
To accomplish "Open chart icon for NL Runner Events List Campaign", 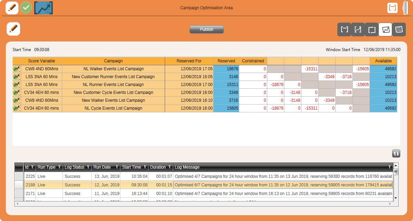I will click(x=16, y=85).
